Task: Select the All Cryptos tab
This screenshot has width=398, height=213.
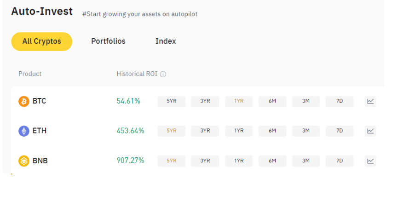Action: tap(41, 41)
